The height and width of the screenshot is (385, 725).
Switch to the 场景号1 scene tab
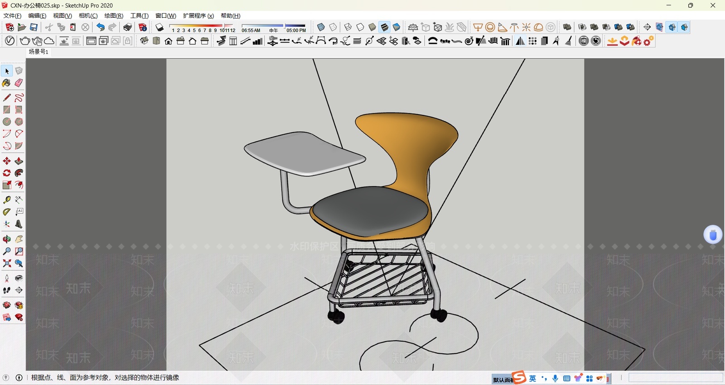(x=39, y=52)
